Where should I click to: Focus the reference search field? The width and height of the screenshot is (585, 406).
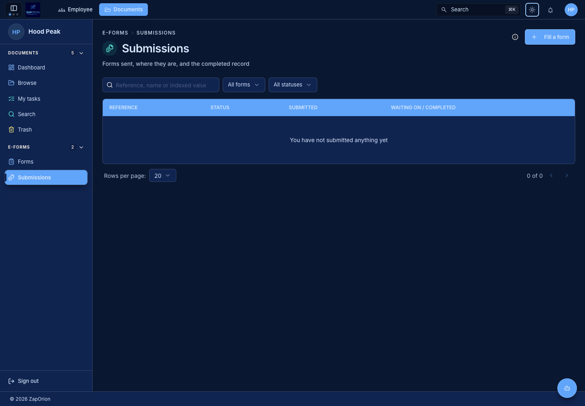[161, 85]
